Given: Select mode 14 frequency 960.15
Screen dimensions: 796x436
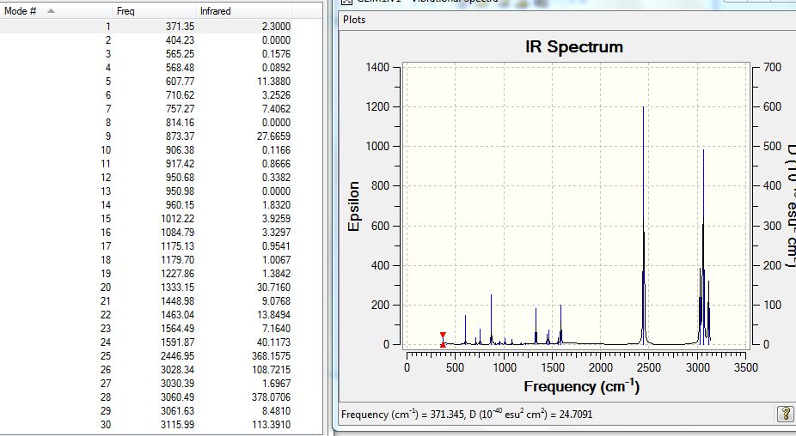Looking at the screenshot, I should [180, 205].
